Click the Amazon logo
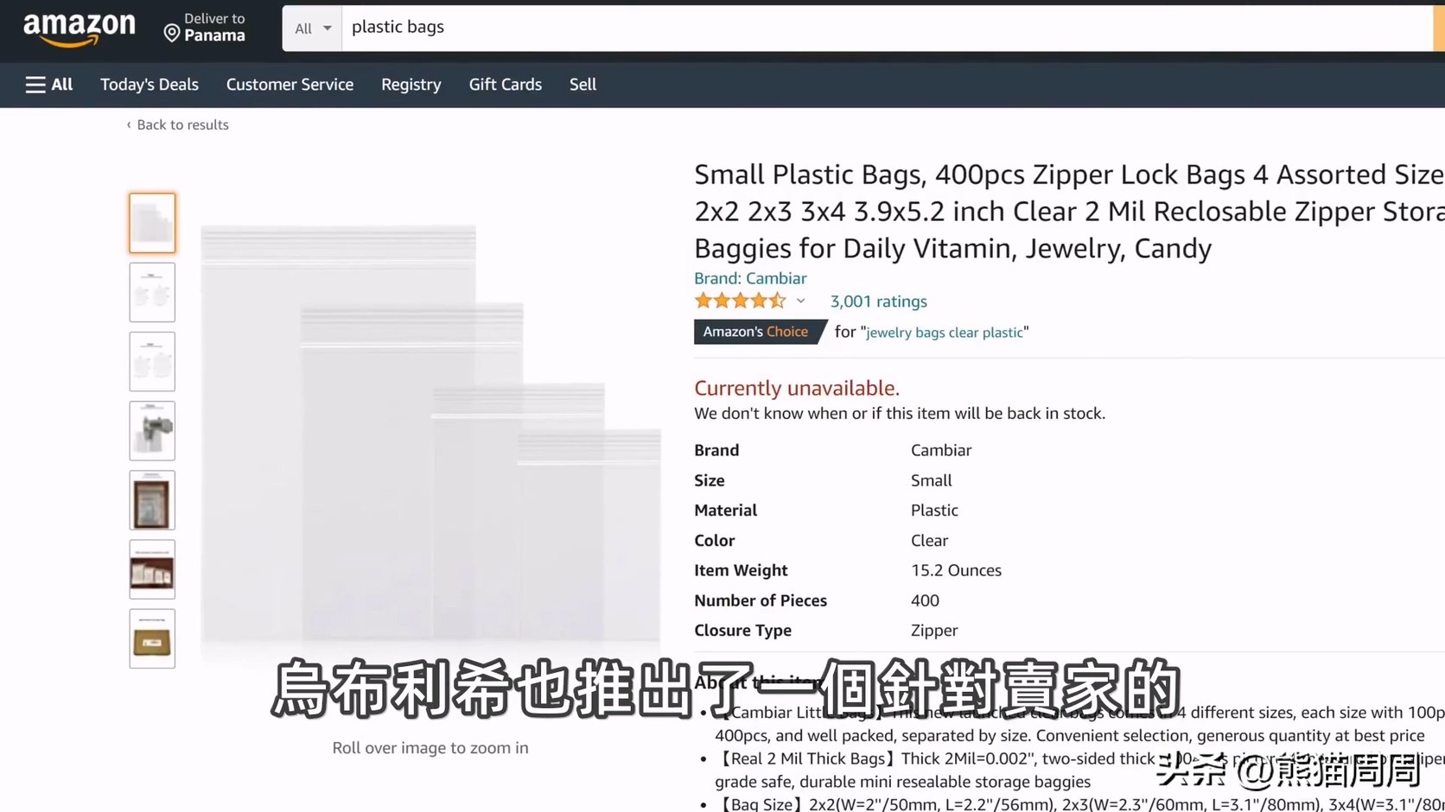The height and width of the screenshot is (812, 1445). (80, 29)
